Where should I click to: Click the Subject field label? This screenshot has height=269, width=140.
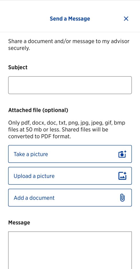(x=18, y=67)
